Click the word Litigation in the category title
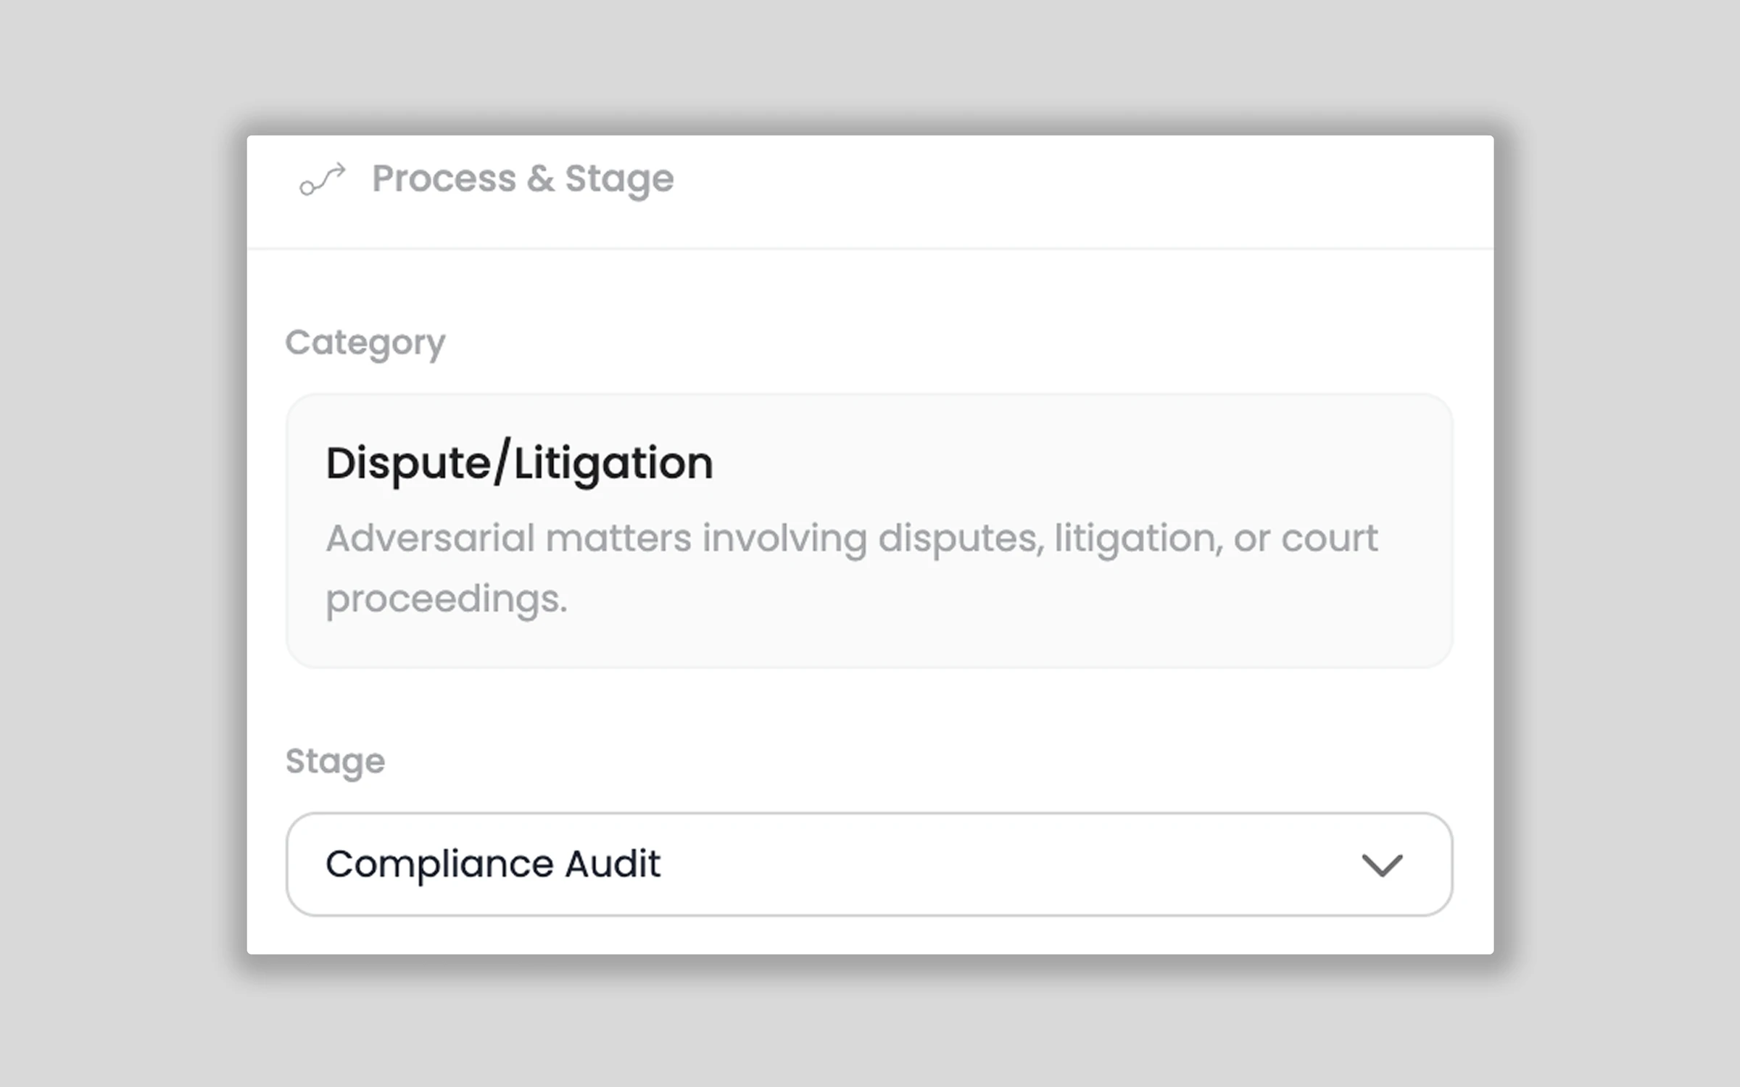Image resolution: width=1740 pixels, height=1087 pixels. (x=613, y=463)
